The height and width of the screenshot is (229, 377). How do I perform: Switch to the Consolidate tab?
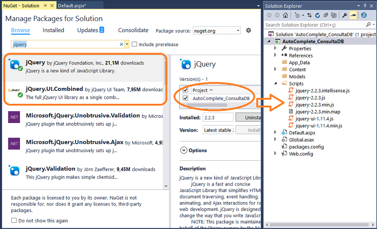point(133,30)
